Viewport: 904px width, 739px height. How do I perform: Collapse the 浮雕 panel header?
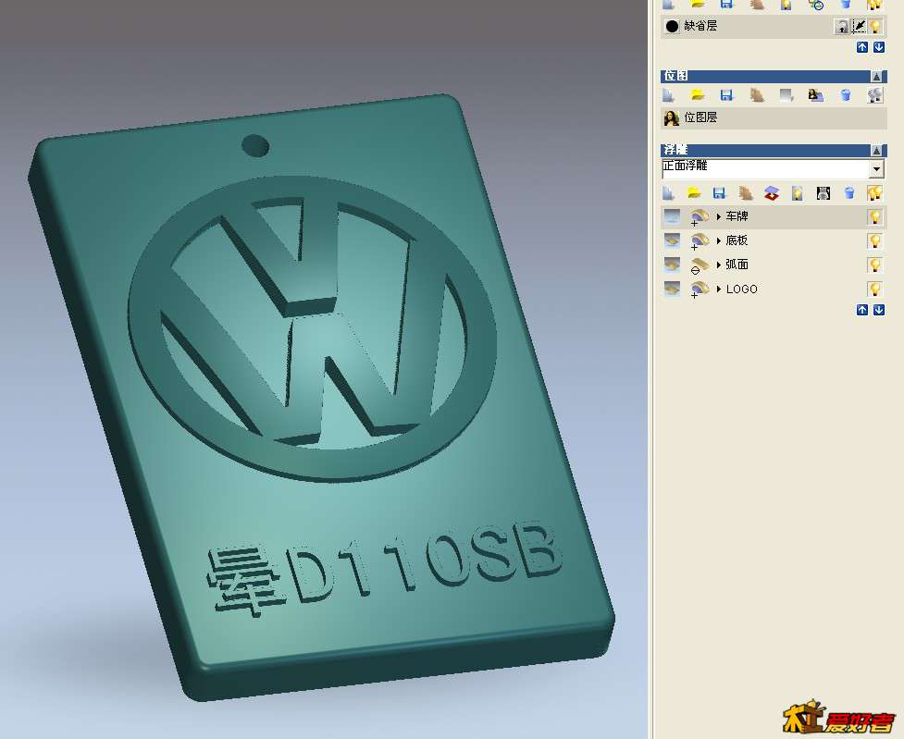point(876,150)
